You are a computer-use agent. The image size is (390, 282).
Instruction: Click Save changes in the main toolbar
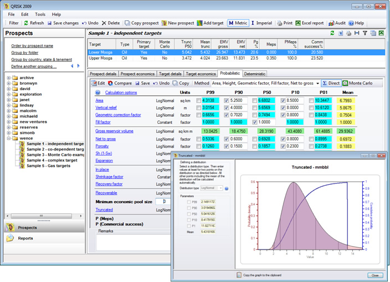tap(63, 23)
